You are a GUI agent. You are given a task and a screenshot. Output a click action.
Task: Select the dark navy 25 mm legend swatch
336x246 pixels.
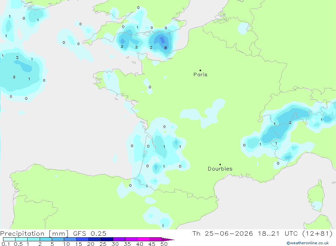point(107,239)
